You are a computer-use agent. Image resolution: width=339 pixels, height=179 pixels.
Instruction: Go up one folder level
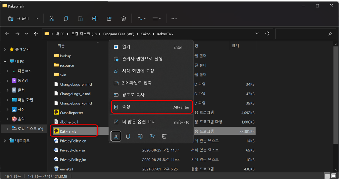click(x=36, y=34)
